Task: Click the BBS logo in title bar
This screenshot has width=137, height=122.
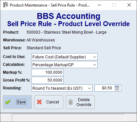Action: 6,5
